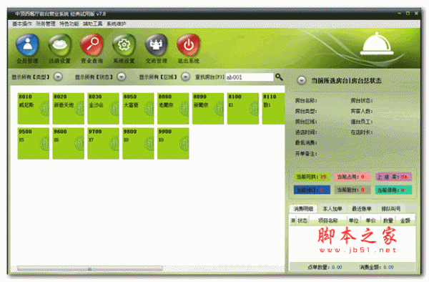Viewport: 429px width, 282px height.
Task: Minimize the application window
Action: pos(400,13)
